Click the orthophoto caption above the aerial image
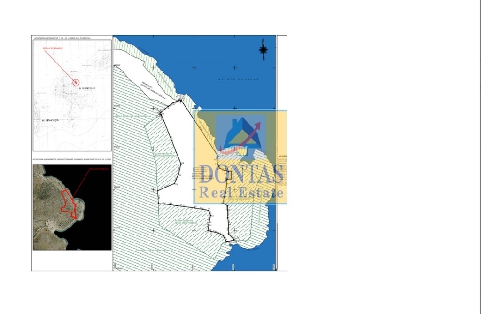This screenshot has height=314, width=481. [x=72, y=159]
